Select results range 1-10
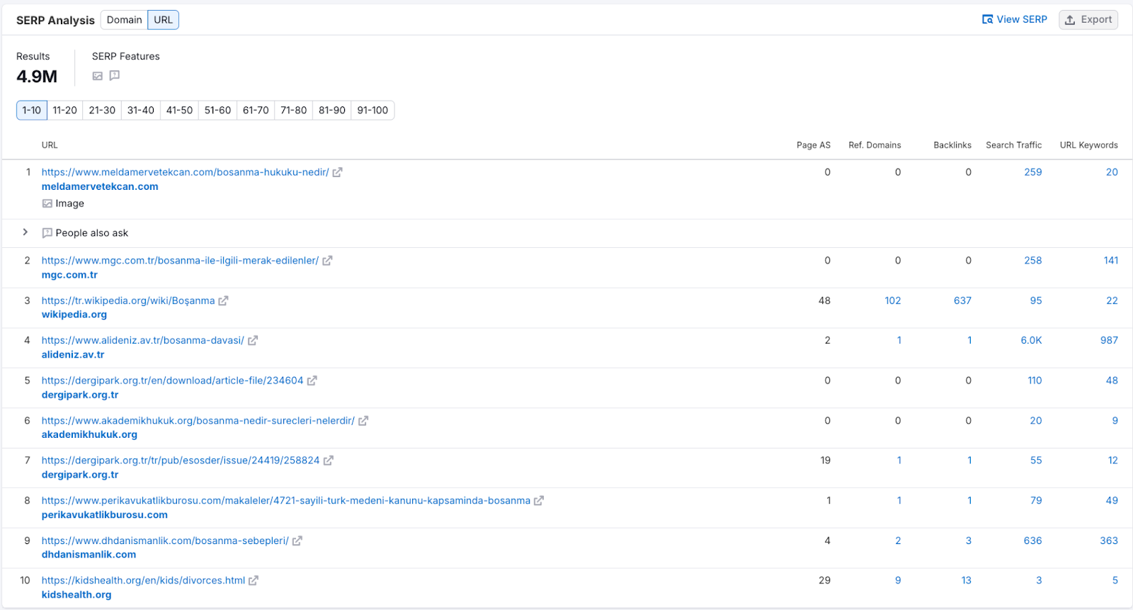1133x610 pixels. pyautogui.click(x=32, y=111)
